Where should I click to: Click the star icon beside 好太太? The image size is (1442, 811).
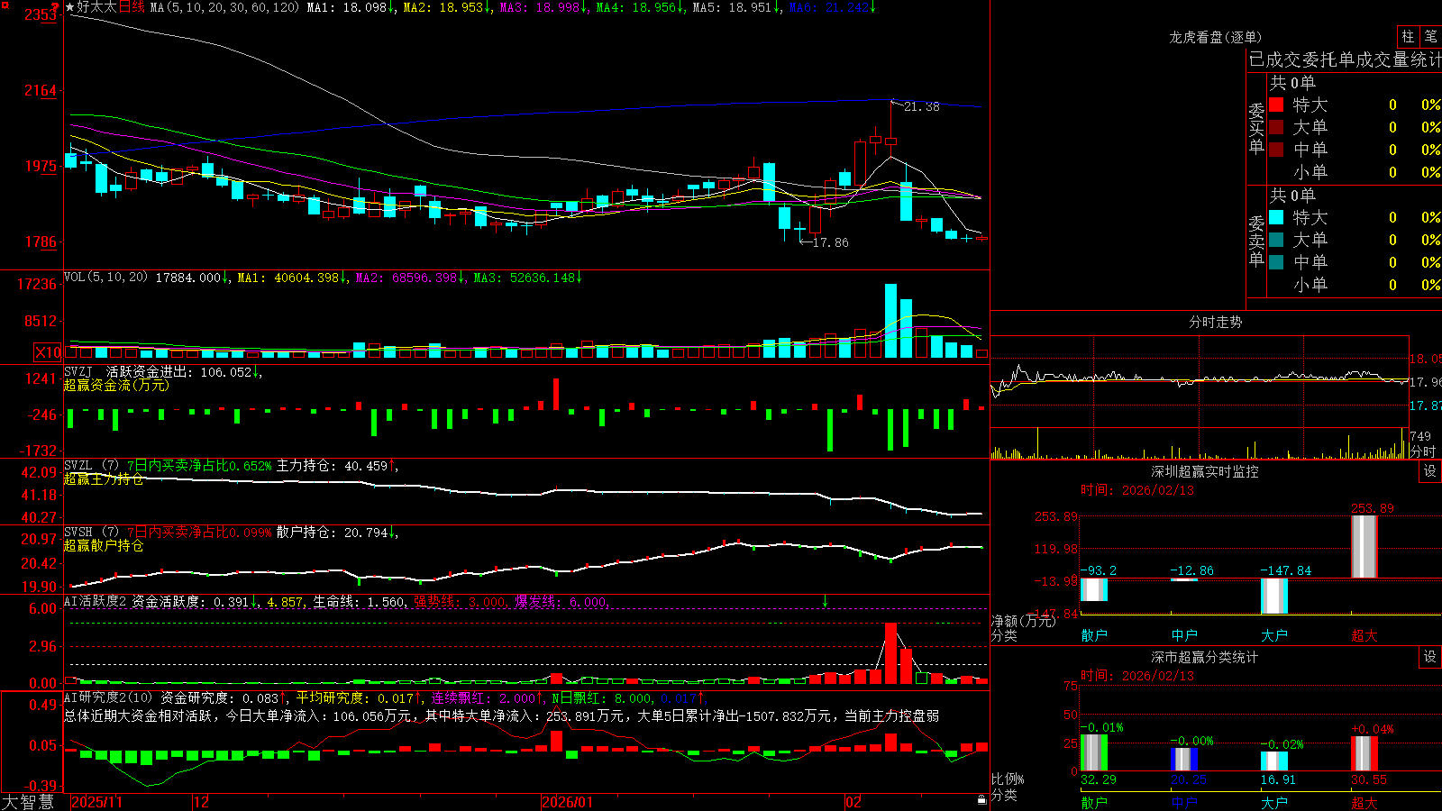click(70, 7)
